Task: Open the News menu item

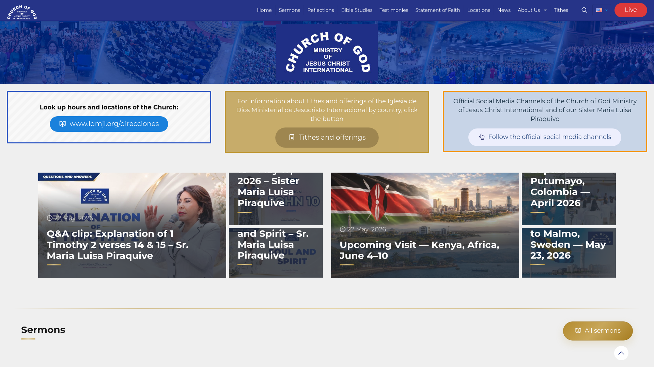Action: pyautogui.click(x=503, y=10)
